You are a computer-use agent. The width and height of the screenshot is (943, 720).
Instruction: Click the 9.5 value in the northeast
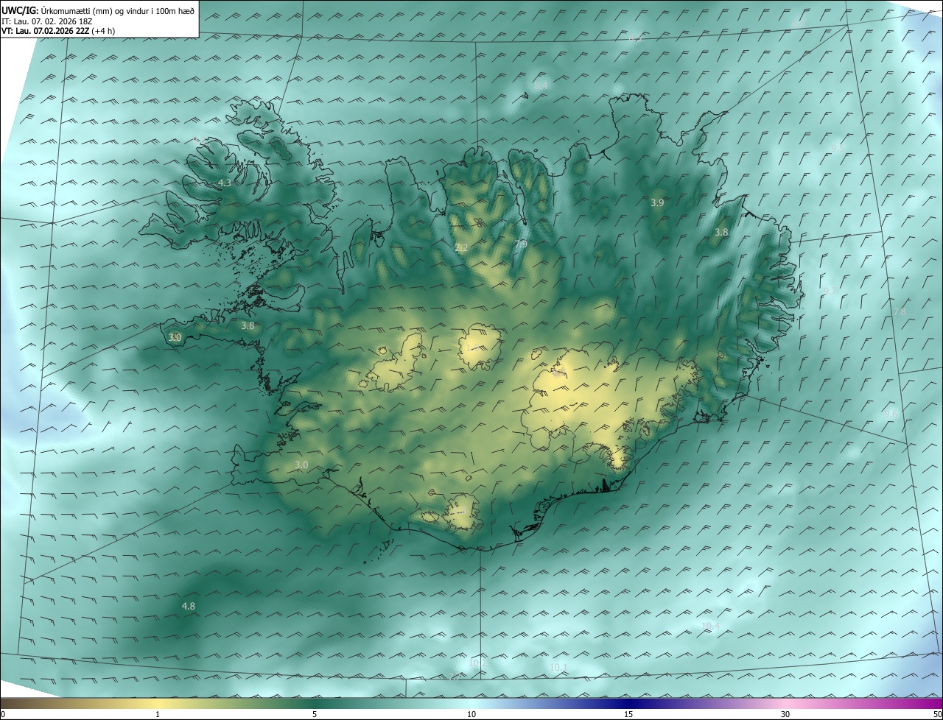tap(837, 148)
